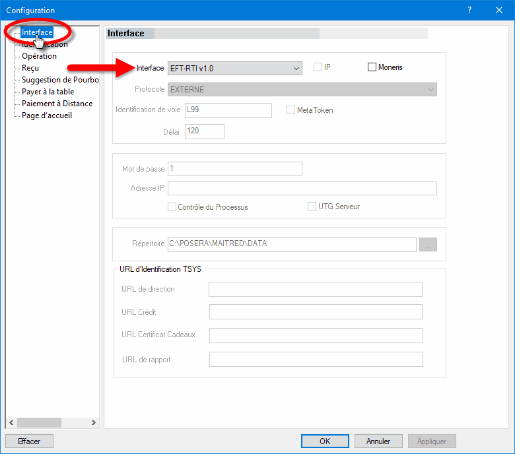
Task: Click the Annuler button
Action: click(x=378, y=441)
